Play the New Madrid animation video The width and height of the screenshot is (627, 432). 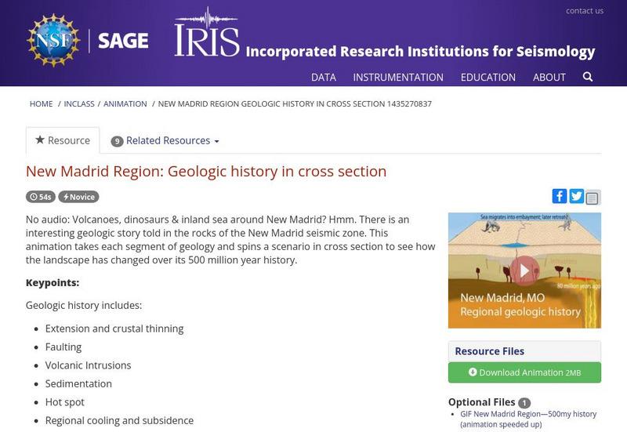point(524,270)
